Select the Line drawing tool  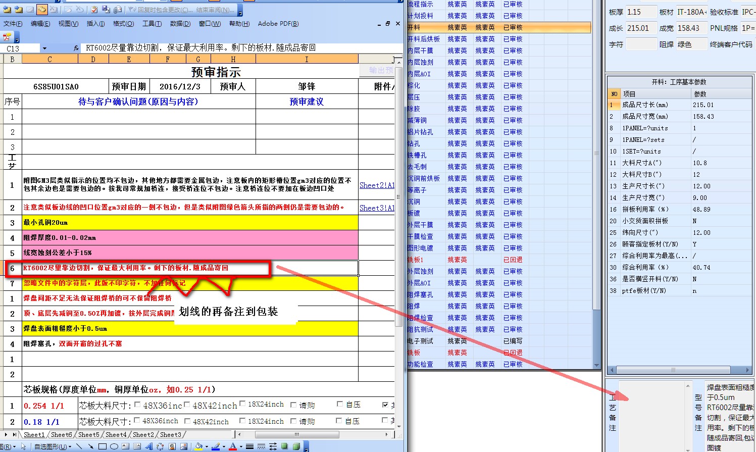click(x=79, y=446)
